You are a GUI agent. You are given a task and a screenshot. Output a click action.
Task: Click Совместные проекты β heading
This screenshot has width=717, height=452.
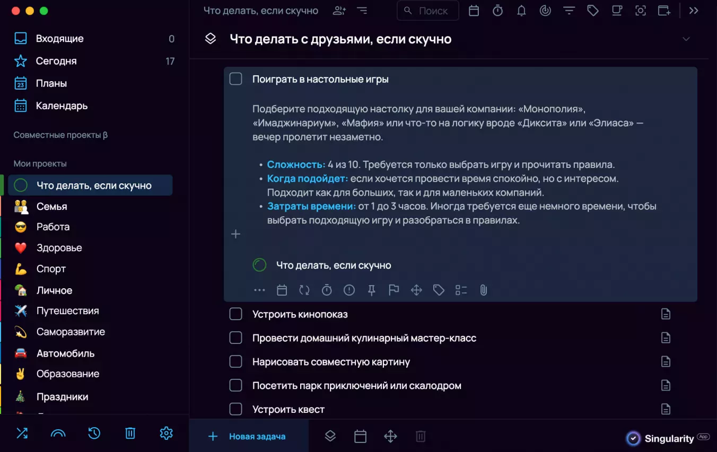click(x=60, y=135)
